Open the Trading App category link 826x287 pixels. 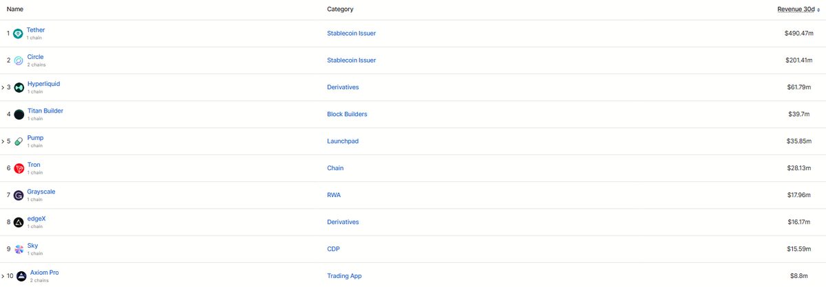coord(344,276)
